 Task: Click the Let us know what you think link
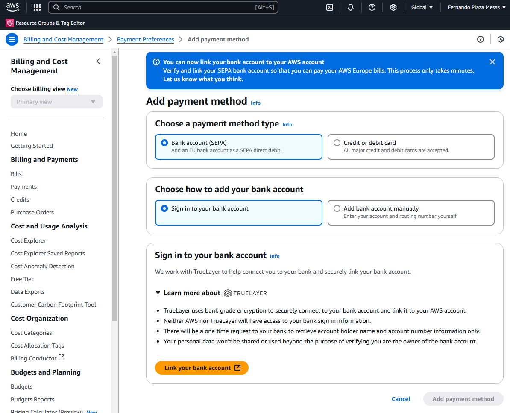(203, 79)
